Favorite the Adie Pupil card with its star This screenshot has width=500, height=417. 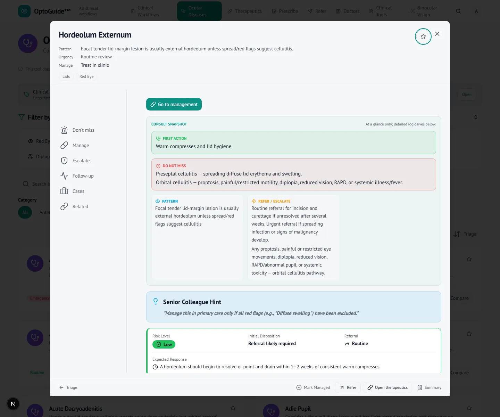click(x=469, y=408)
